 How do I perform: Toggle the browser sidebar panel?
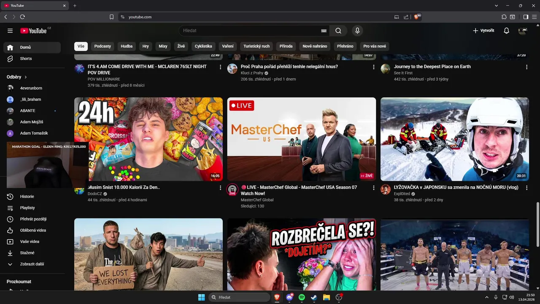[526, 17]
